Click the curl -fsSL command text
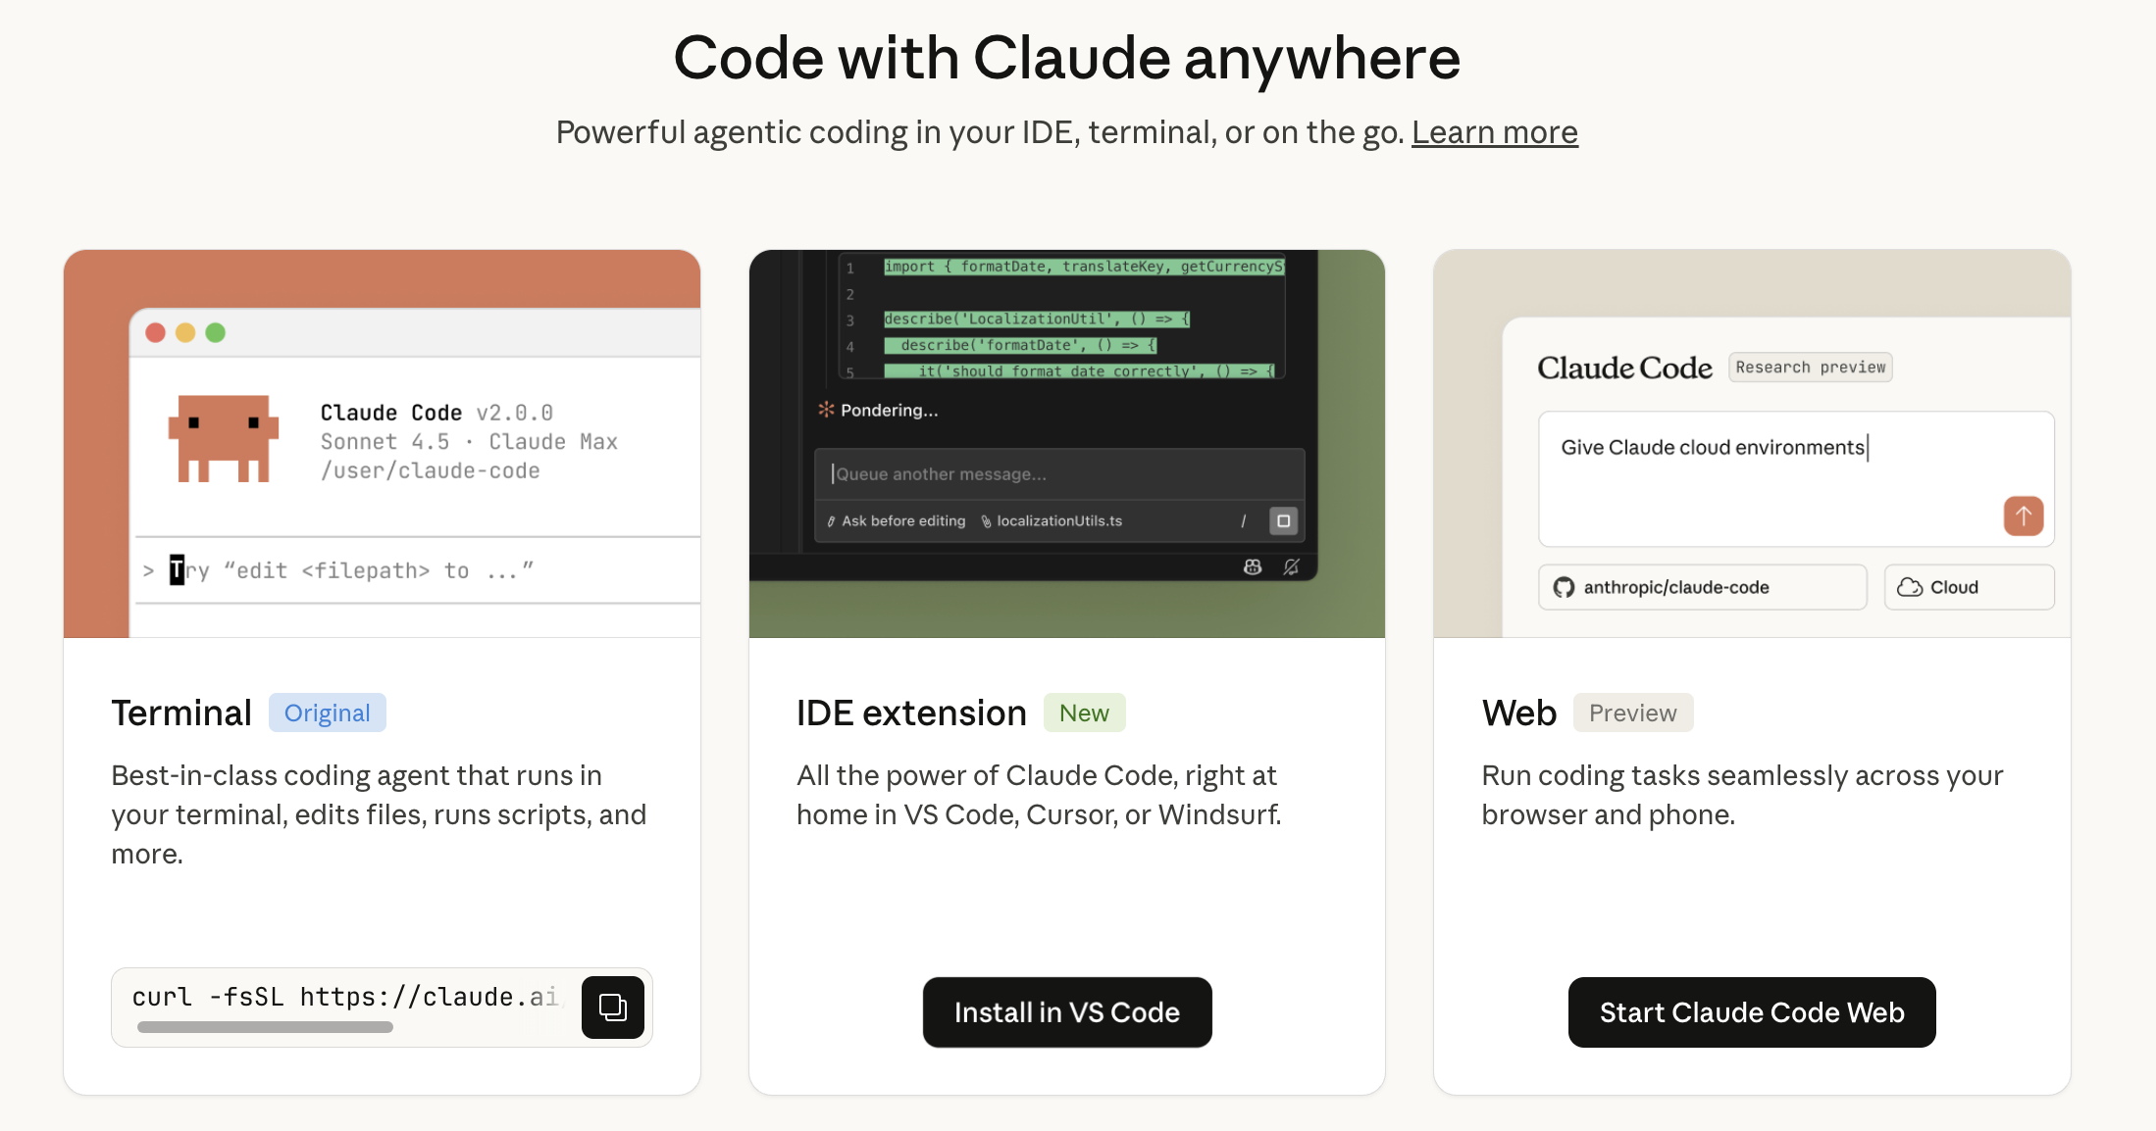The width and height of the screenshot is (2156, 1131). pos(345,997)
